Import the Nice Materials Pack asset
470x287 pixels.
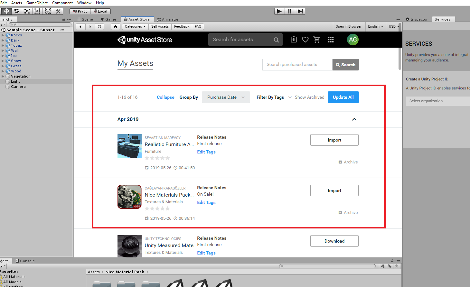[334, 190]
